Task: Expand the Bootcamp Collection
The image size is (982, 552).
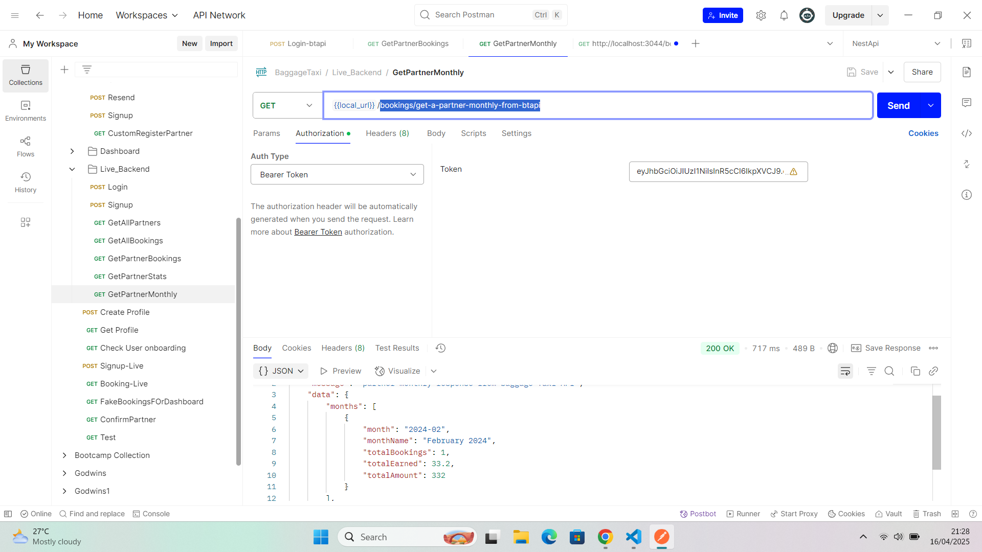Action: [64, 455]
